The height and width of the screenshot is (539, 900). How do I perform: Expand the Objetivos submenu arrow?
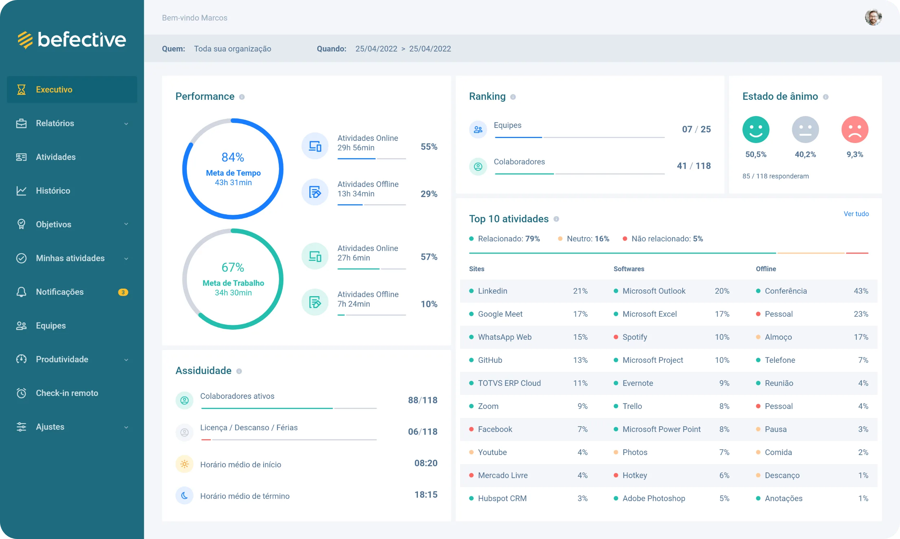[126, 224]
